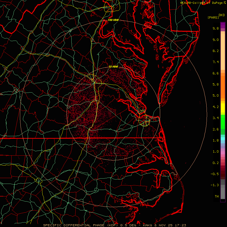Click the 7.4 scale value
The height and width of the screenshot is (227, 227).
pyautogui.click(x=216, y=62)
